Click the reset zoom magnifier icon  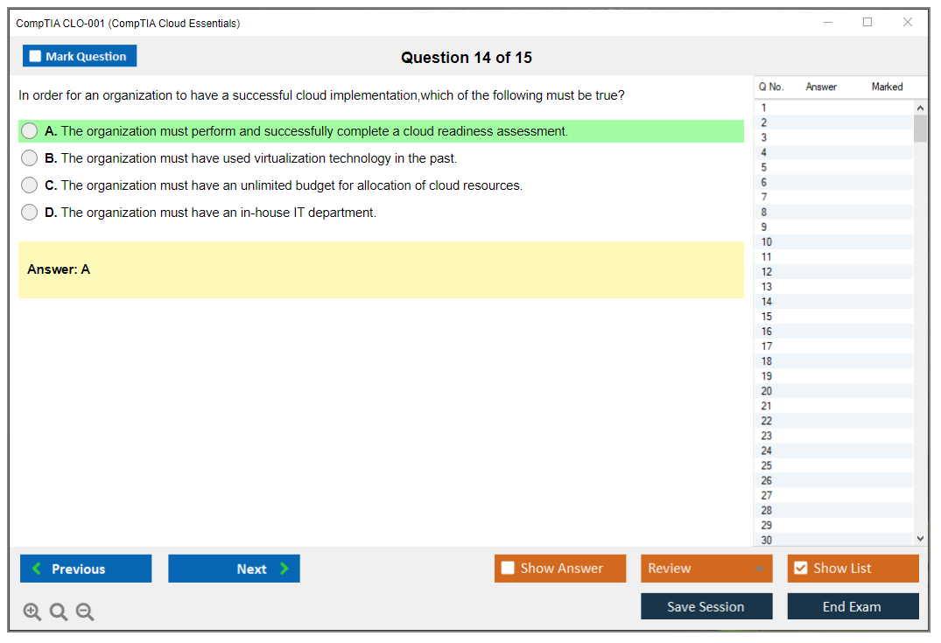(x=59, y=612)
